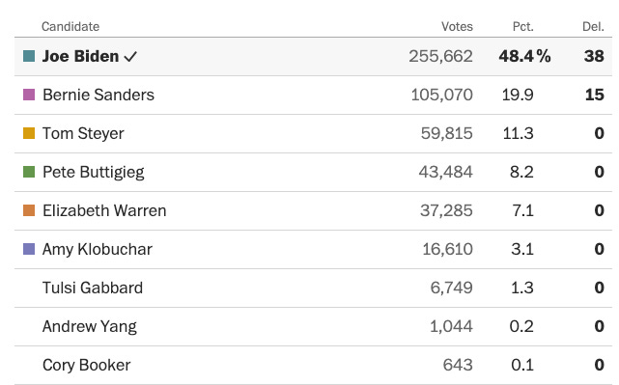Select the Tulsi Gabbard row name

click(93, 288)
